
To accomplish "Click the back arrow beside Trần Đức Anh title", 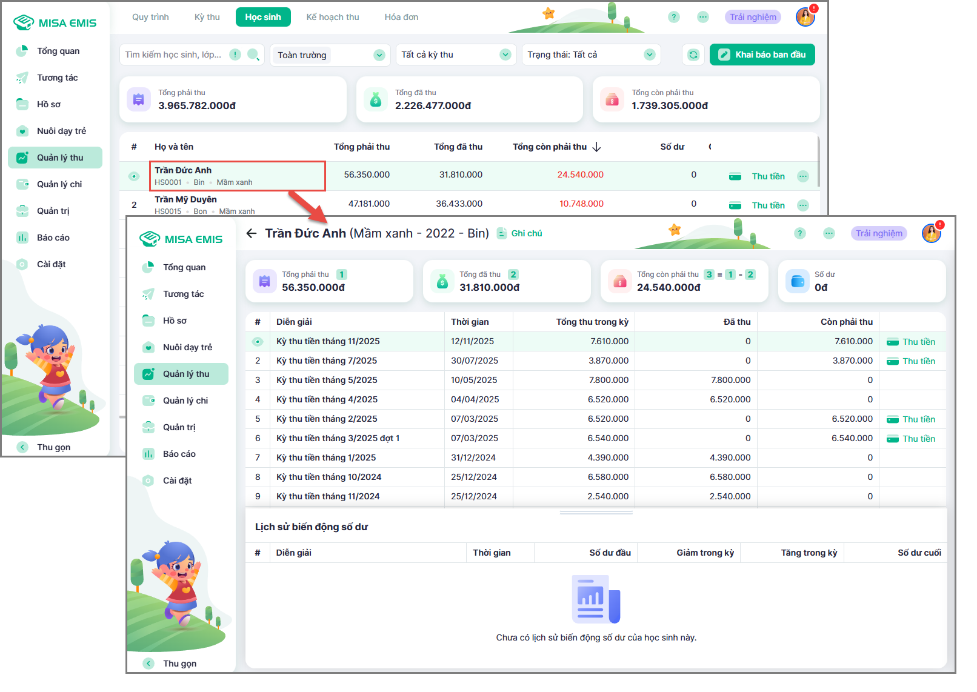I will click(252, 233).
